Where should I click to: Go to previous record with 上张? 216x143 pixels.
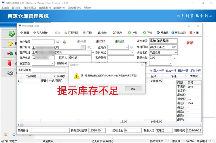point(132,33)
